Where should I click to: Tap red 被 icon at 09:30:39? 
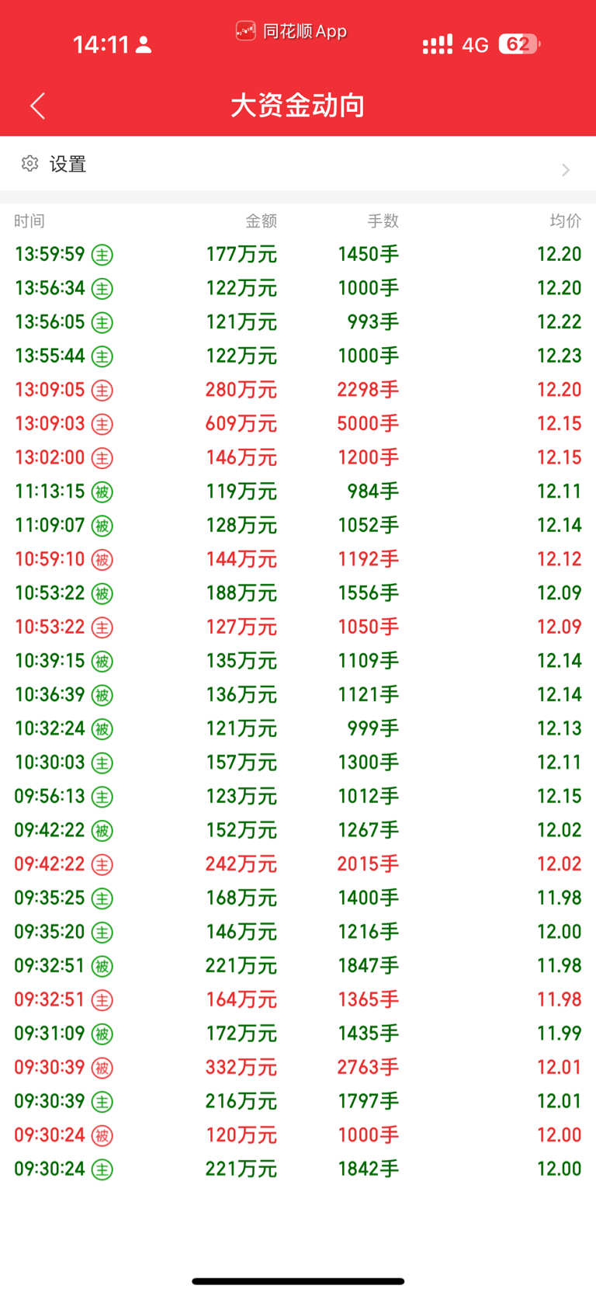102,1068
